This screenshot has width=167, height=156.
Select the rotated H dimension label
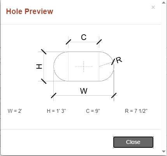point(39,67)
